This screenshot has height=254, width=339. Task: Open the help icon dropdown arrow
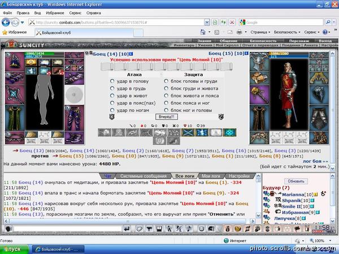click(x=329, y=32)
